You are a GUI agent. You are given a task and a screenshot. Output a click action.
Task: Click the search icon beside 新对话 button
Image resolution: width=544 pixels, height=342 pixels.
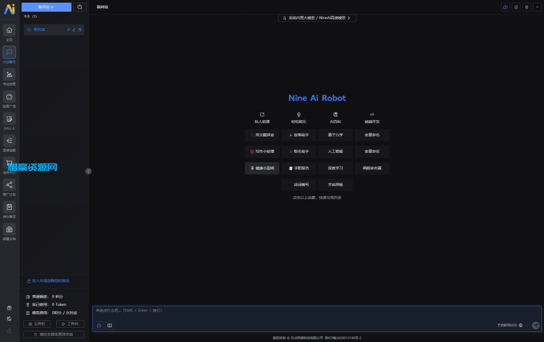click(80, 7)
